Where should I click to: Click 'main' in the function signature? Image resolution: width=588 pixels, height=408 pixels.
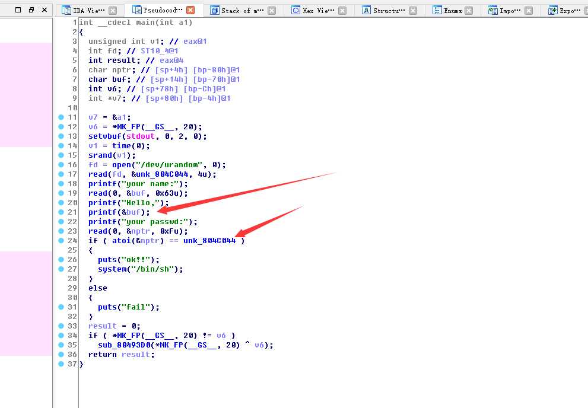(145, 23)
